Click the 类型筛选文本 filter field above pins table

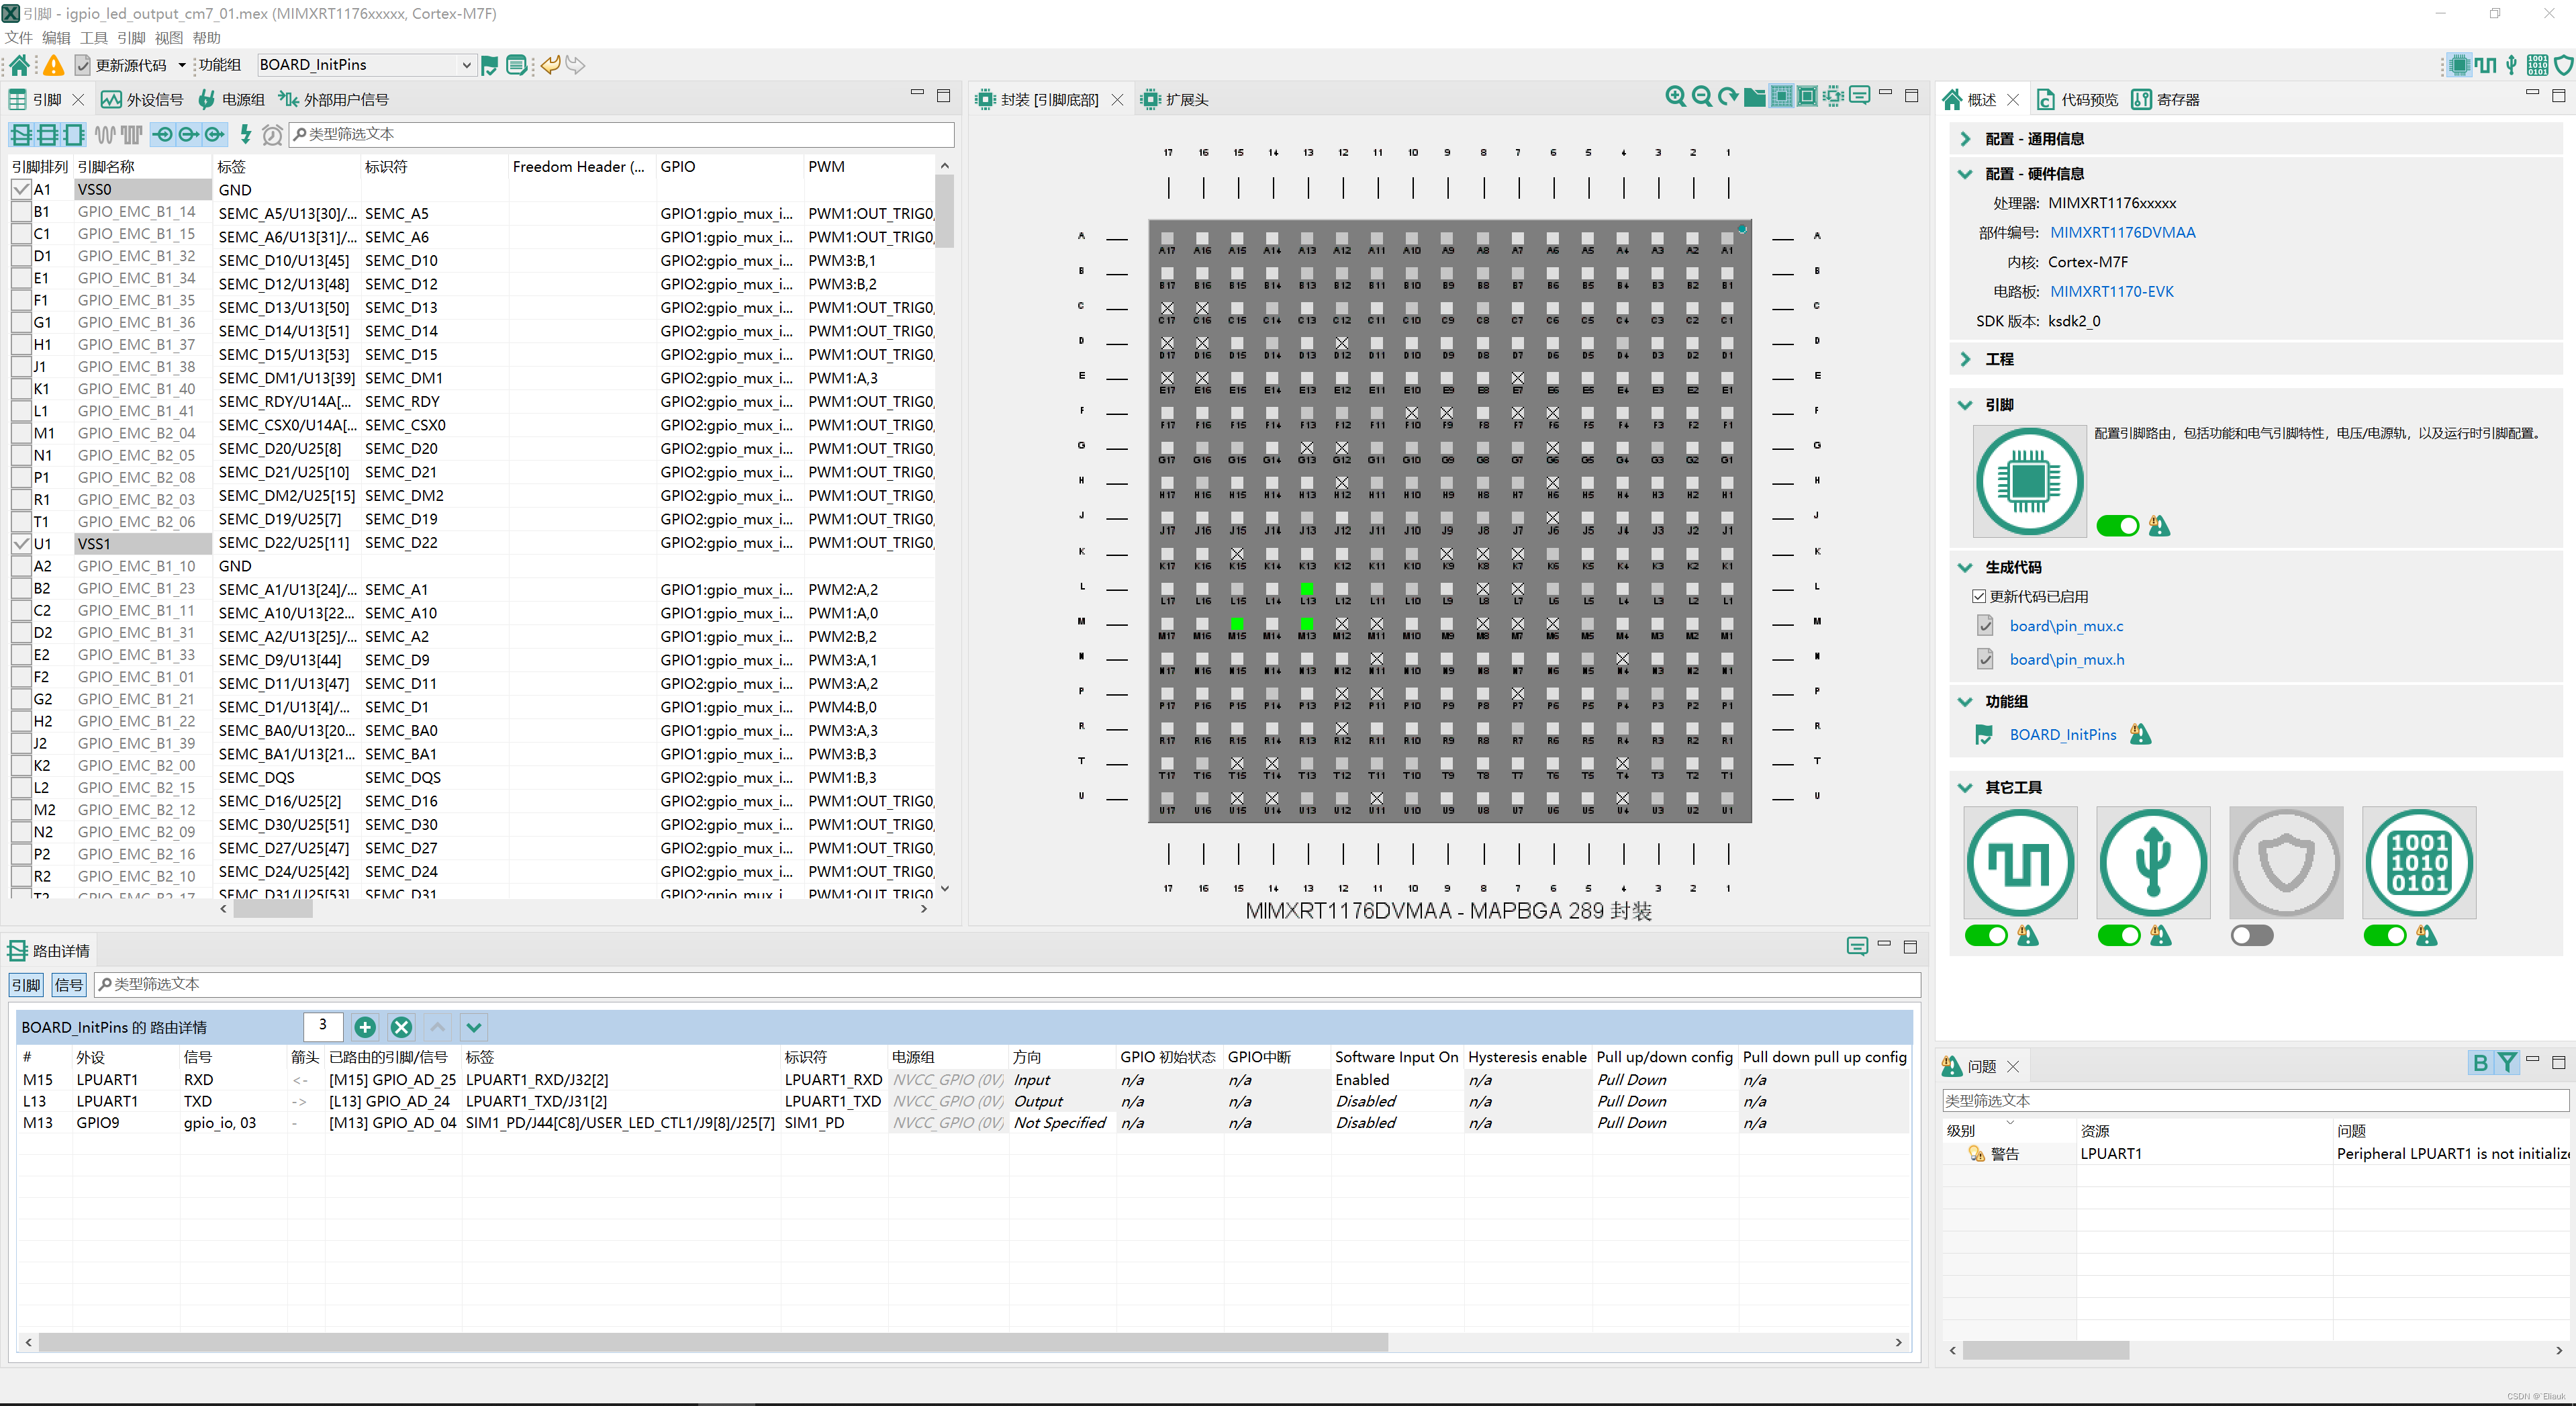(620, 134)
